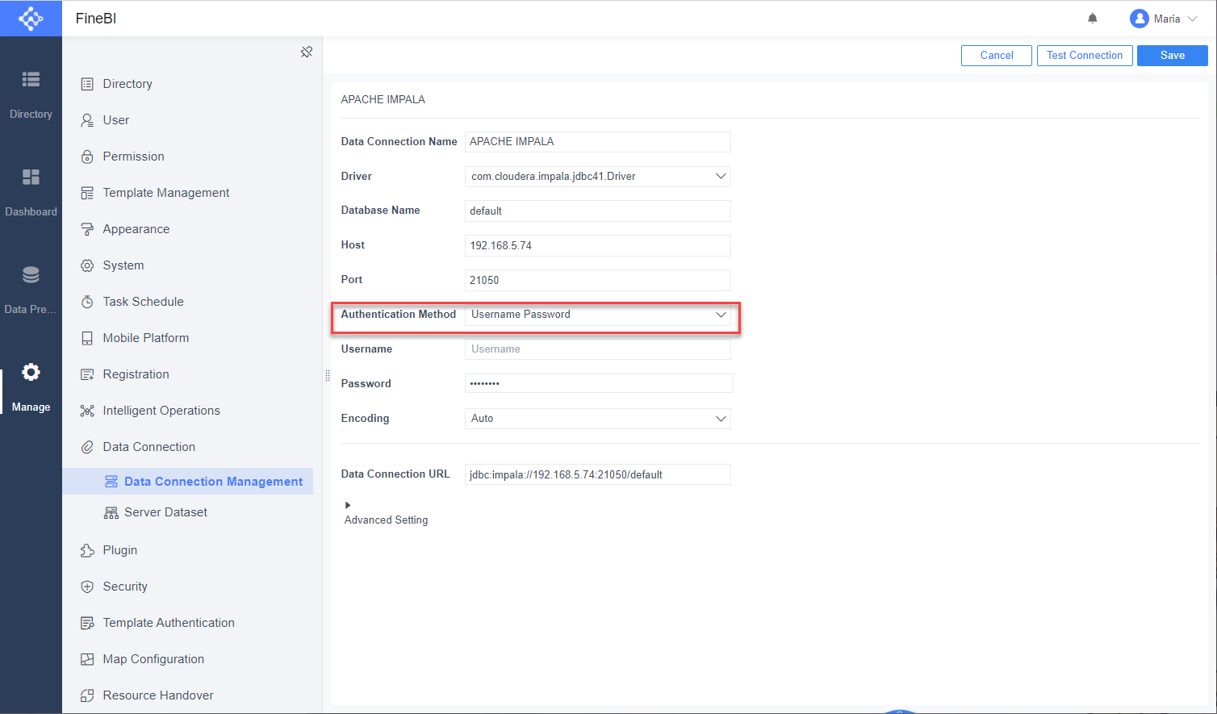
Task: Open Maria's account dropdown arrow
Action: tap(1192, 19)
